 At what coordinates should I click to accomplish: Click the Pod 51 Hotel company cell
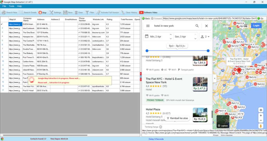pos(29,90)
